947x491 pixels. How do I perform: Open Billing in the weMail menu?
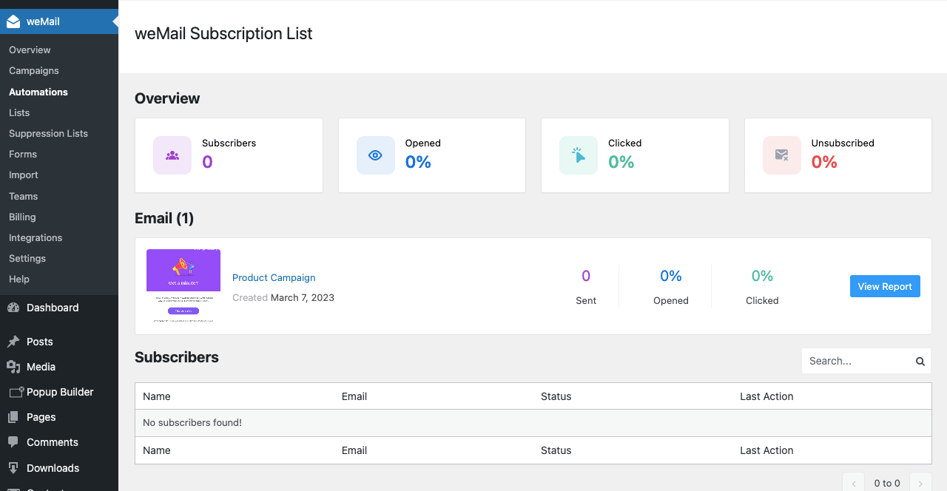22,217
